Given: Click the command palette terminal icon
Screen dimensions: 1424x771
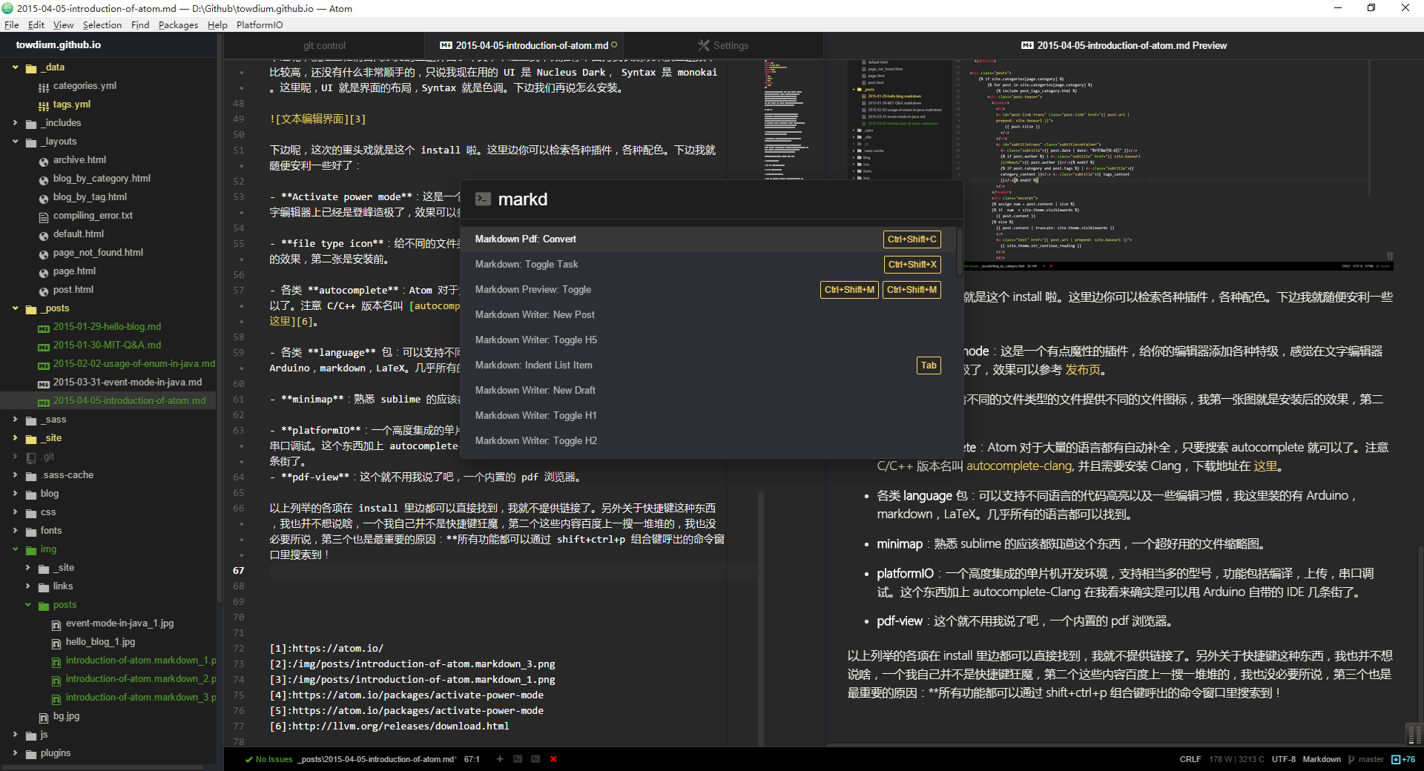Looking at the screenshot, I should tap(483, 199).
